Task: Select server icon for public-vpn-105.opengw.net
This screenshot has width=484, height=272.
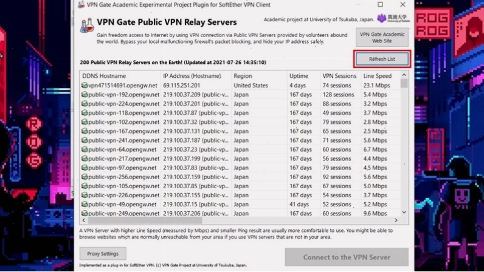Action: pyautogui.click(x=85, y=186)
